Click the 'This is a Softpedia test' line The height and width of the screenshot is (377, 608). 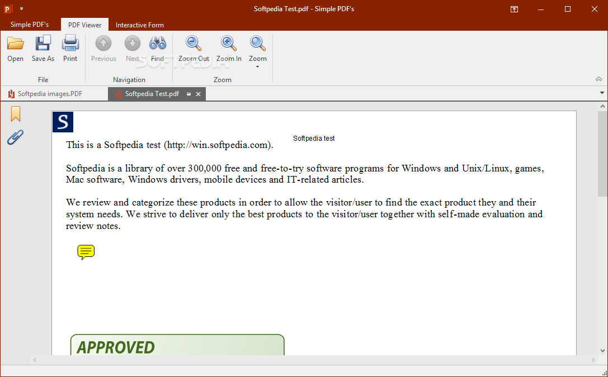tap(169, 145)
